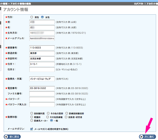This screenshot has height=140, width=158.
Task: Select the 男性 radio button
Action: coord(32,17)
